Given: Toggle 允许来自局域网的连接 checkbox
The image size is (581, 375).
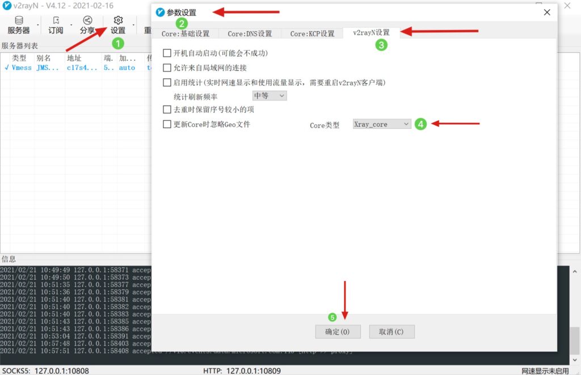Looking at the screenshot, I should pos(167,68).
